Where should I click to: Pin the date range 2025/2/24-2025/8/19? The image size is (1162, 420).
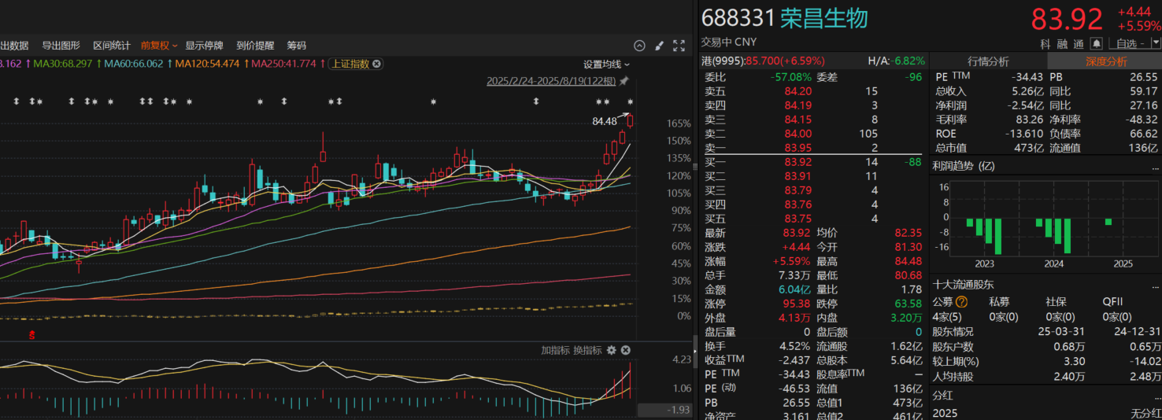tap(624, 81)
